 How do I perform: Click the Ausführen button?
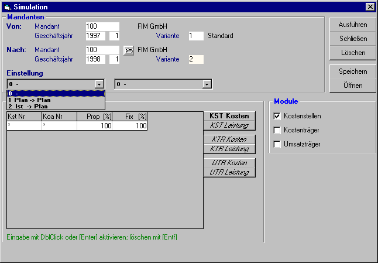tap(353, 25)
